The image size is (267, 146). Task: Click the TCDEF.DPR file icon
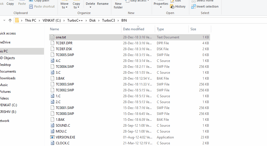(x=52, y=43)
